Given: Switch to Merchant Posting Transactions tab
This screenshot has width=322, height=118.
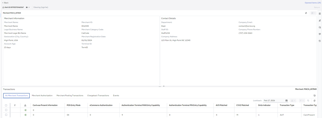Looking at the screenshot, I should pos(70,95).
